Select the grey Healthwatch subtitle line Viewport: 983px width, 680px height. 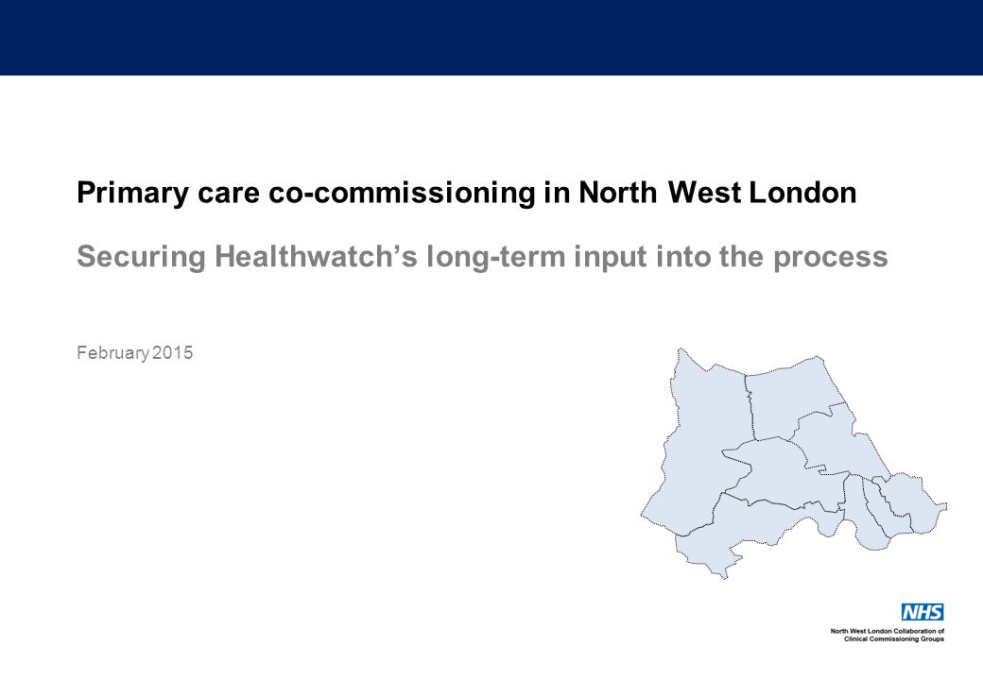482,257
